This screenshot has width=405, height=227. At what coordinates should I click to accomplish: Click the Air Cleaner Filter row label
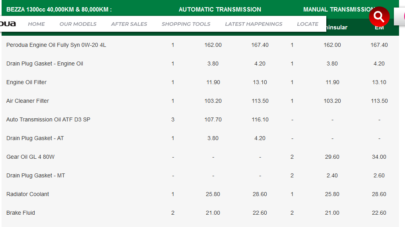27,101
